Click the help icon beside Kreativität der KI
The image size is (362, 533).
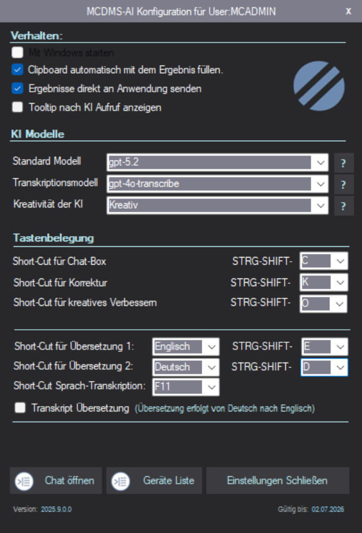343,206
